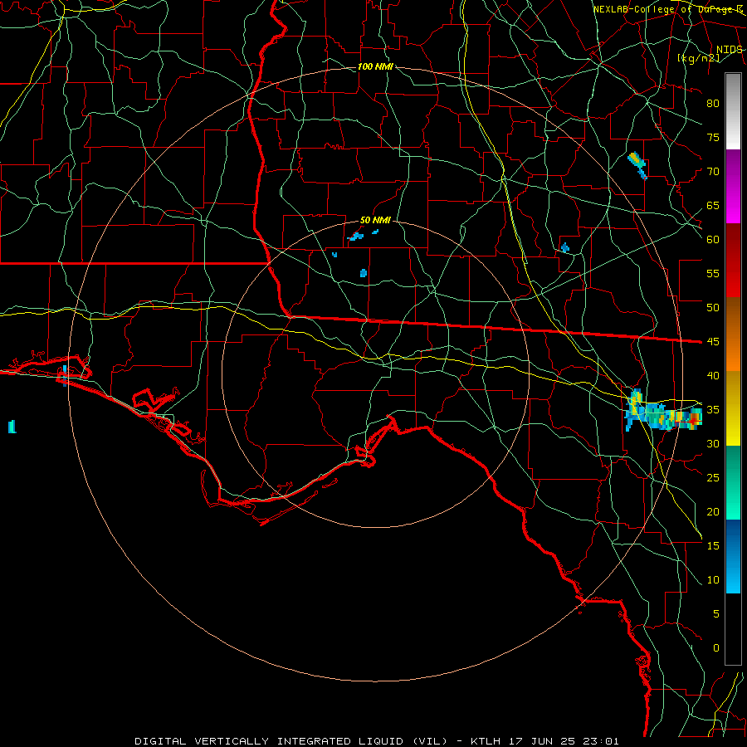Click the NIDS label above the scale
Image resolution: width=747 pixels, height=747 pixels.
[730, 50]
